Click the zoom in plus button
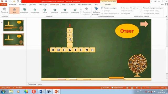 click(x=159, y=88)
